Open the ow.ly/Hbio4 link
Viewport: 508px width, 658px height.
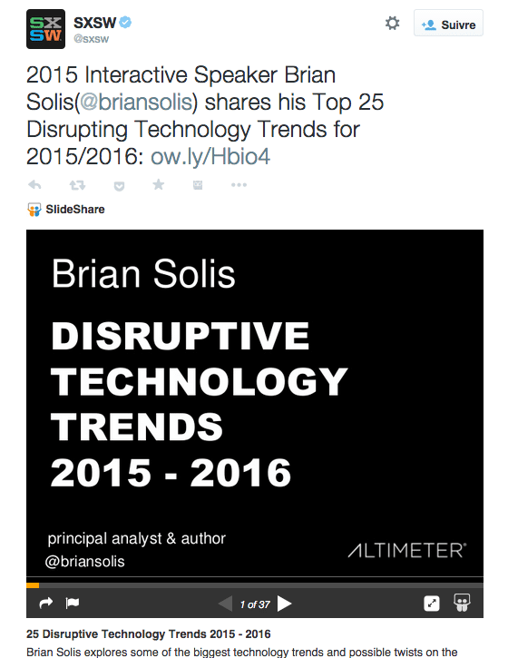click(x=210, y=156)
